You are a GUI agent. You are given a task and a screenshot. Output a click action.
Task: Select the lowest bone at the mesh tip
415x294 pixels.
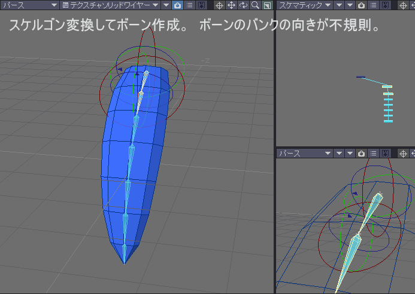125,254
